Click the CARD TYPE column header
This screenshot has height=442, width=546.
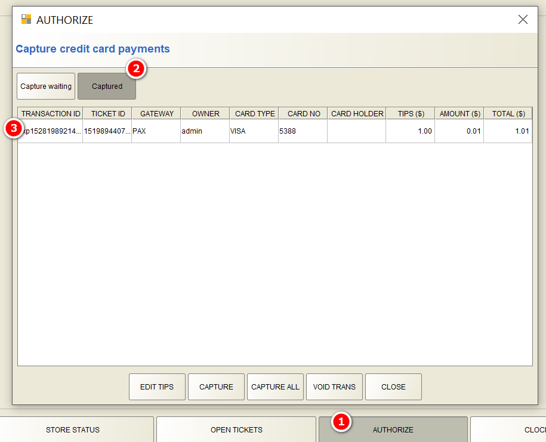[255, 114]
